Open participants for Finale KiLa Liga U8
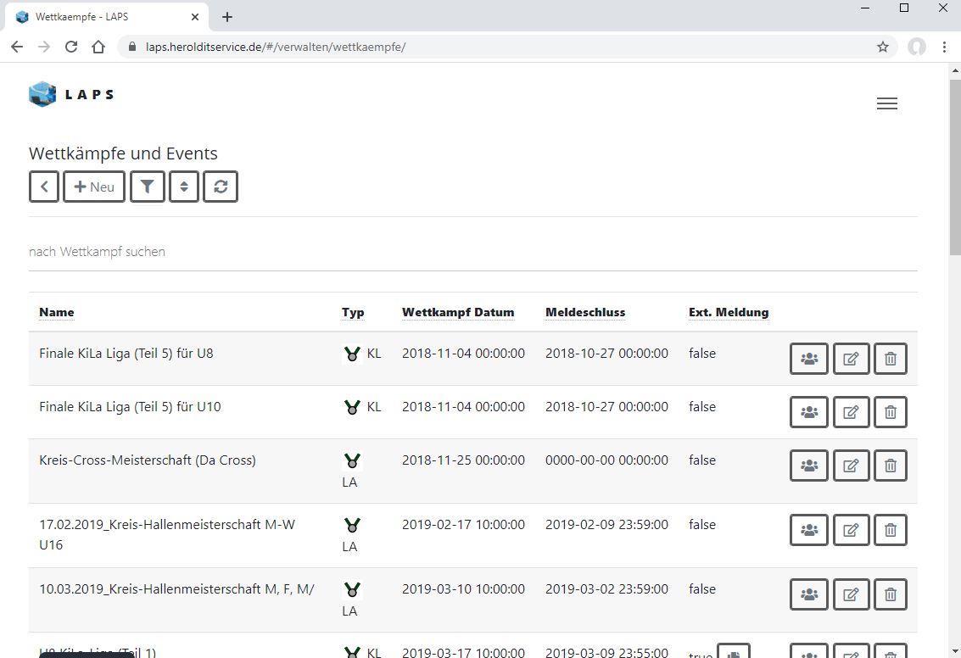This screenshot has width=961, height=658. (x=809, y=359)
